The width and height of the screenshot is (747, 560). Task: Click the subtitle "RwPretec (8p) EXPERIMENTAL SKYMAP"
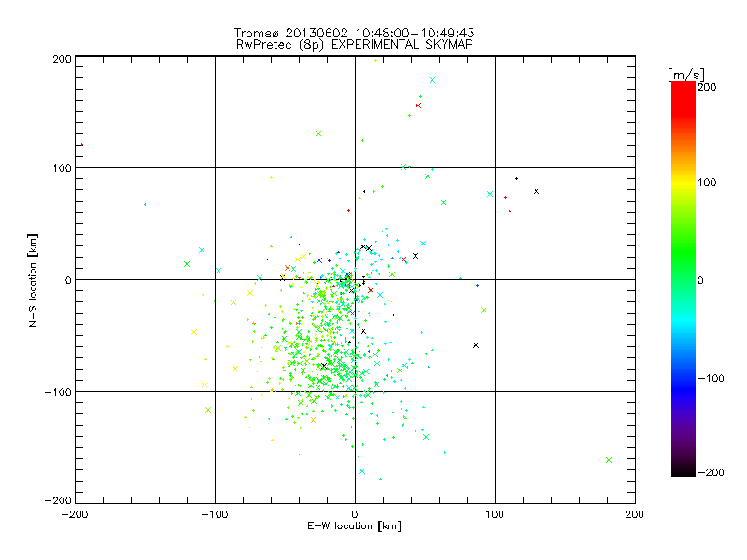(x=354, y=44)
